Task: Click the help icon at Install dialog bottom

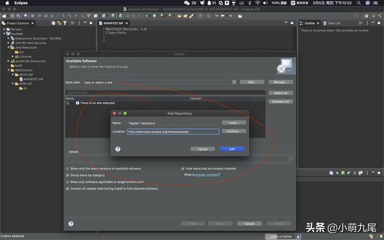Action: tap(71, 224)
